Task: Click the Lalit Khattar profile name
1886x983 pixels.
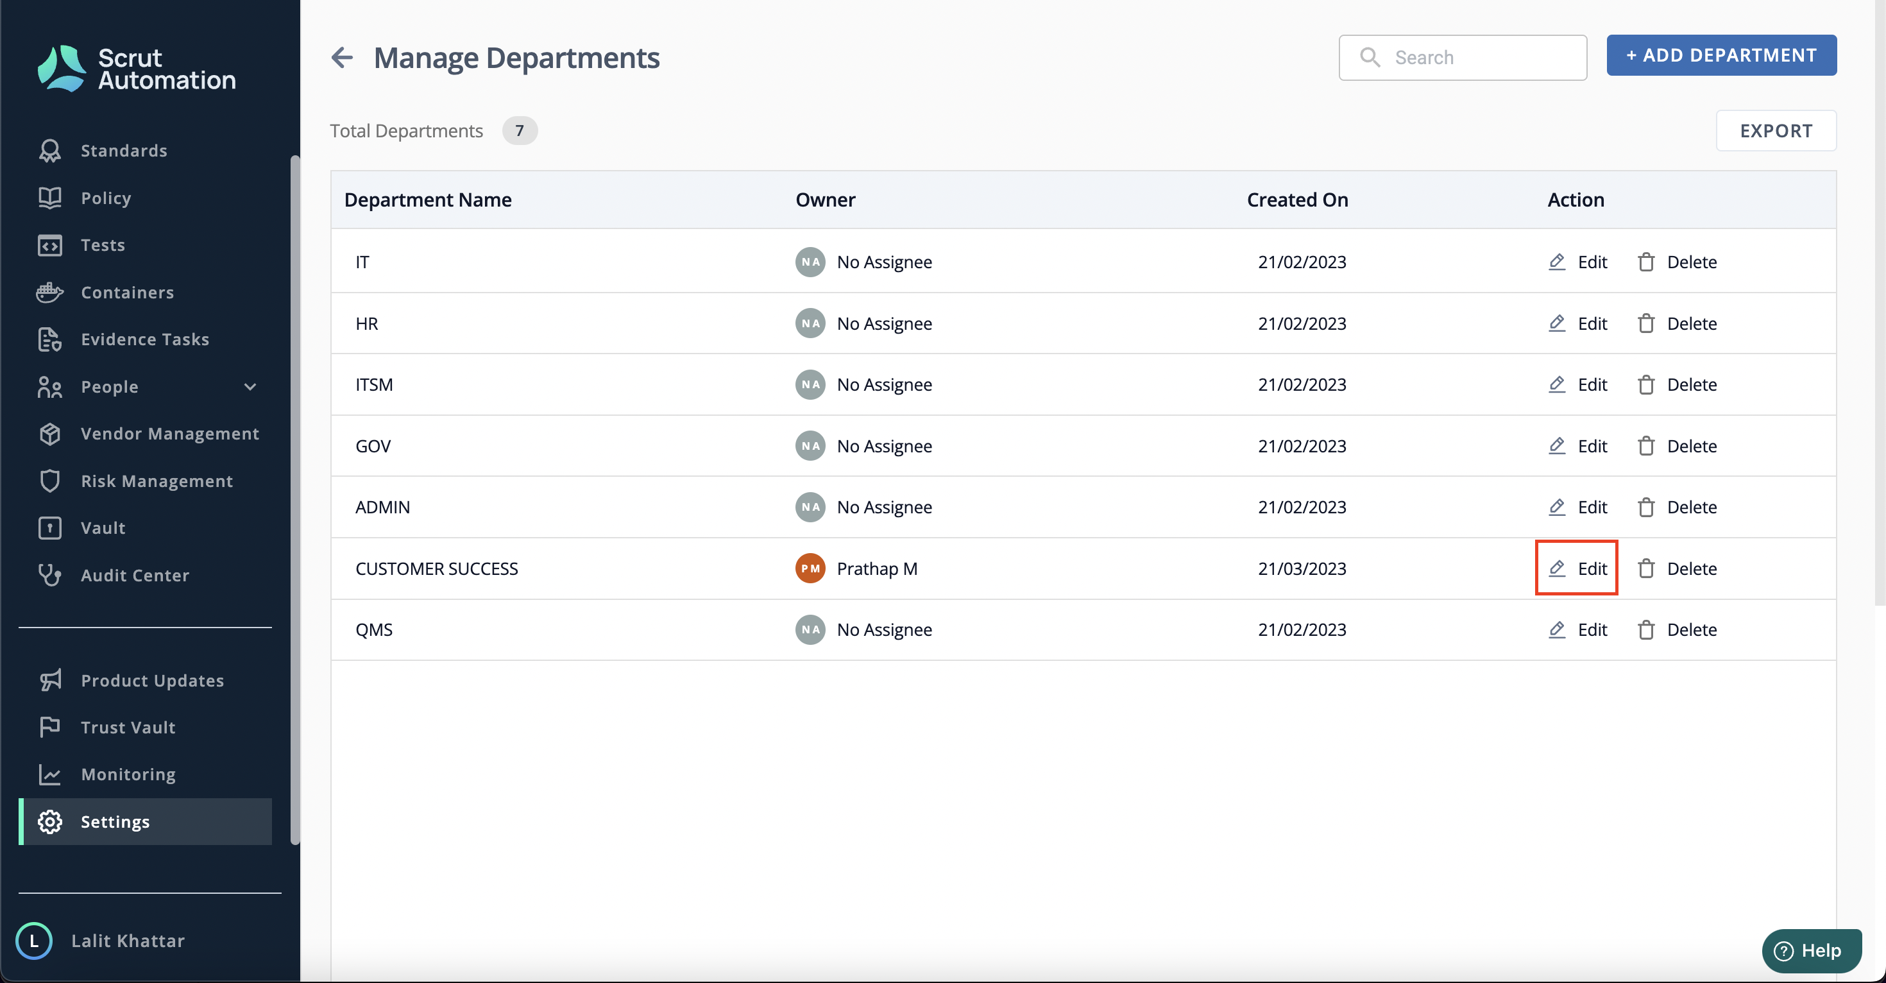Action: click(x=128, y=941)
